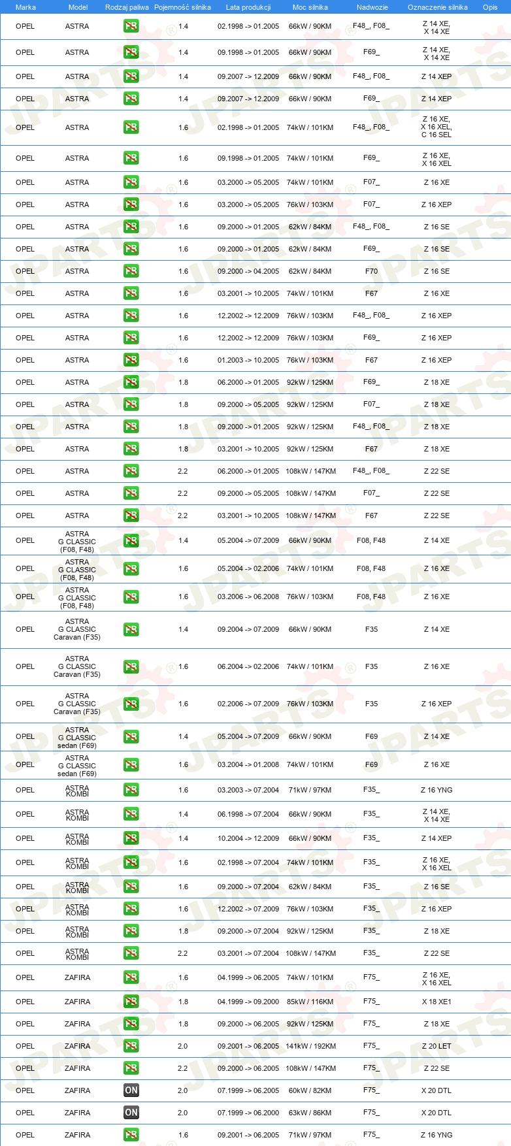Click PB icon in row with C 16 SEL engine

[x=131, y=127]
